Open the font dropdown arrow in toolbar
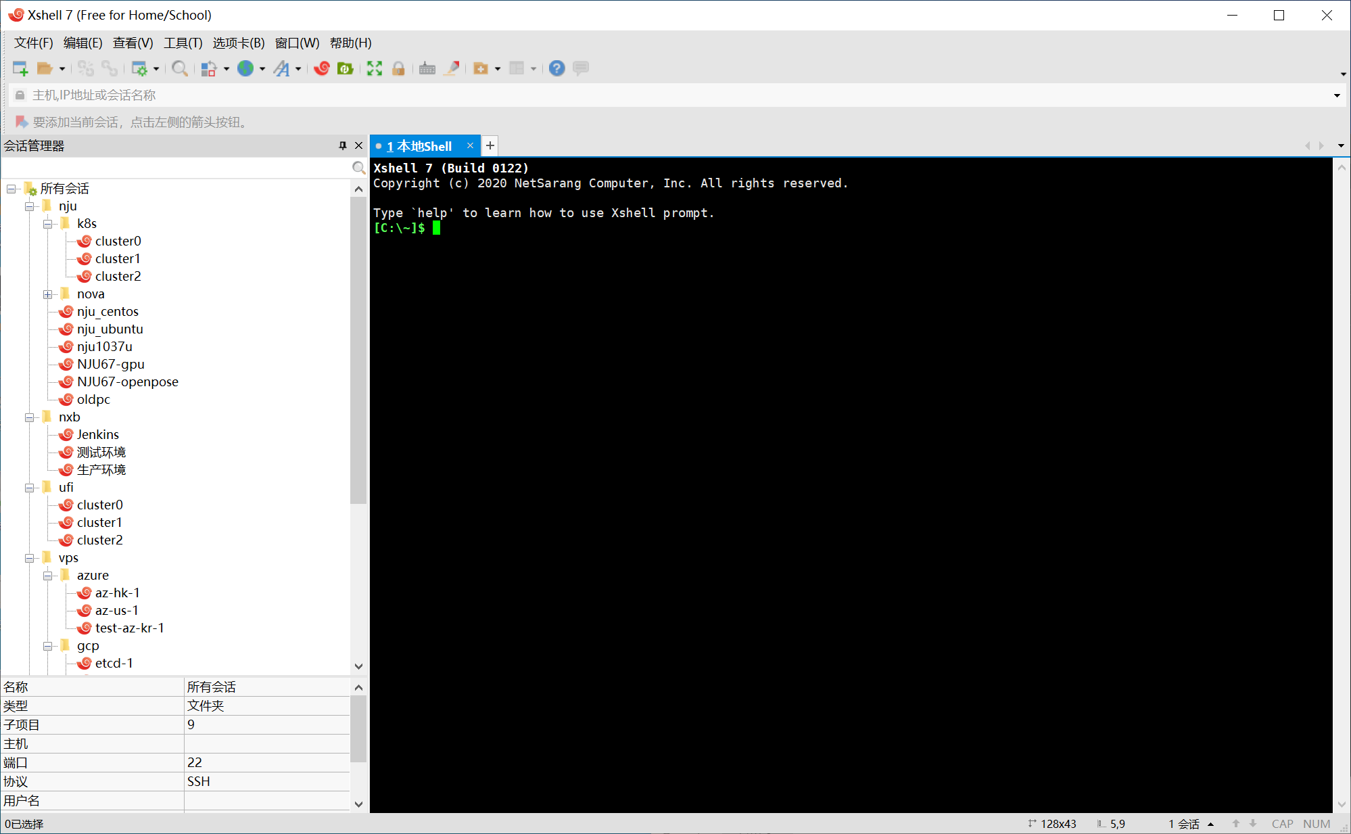 click(298, 68)
